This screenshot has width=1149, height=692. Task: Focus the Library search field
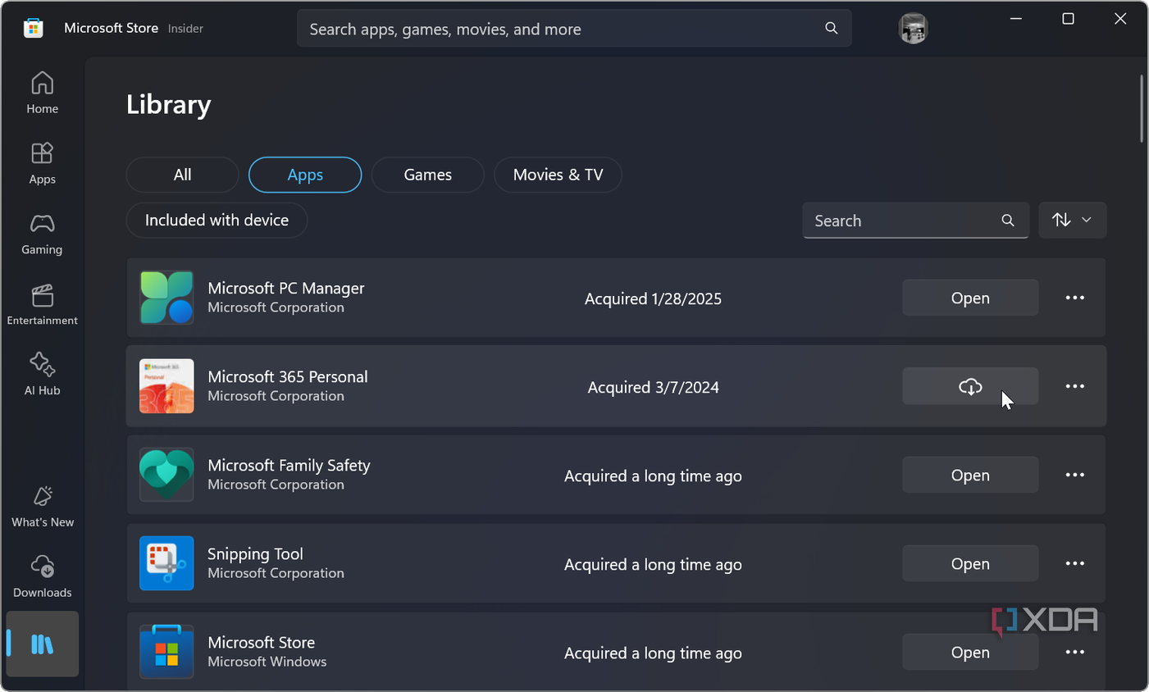(915, 221)
